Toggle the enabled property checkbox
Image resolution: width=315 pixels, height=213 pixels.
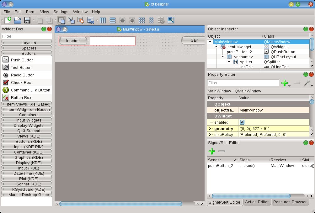click(x=242, y=122)
